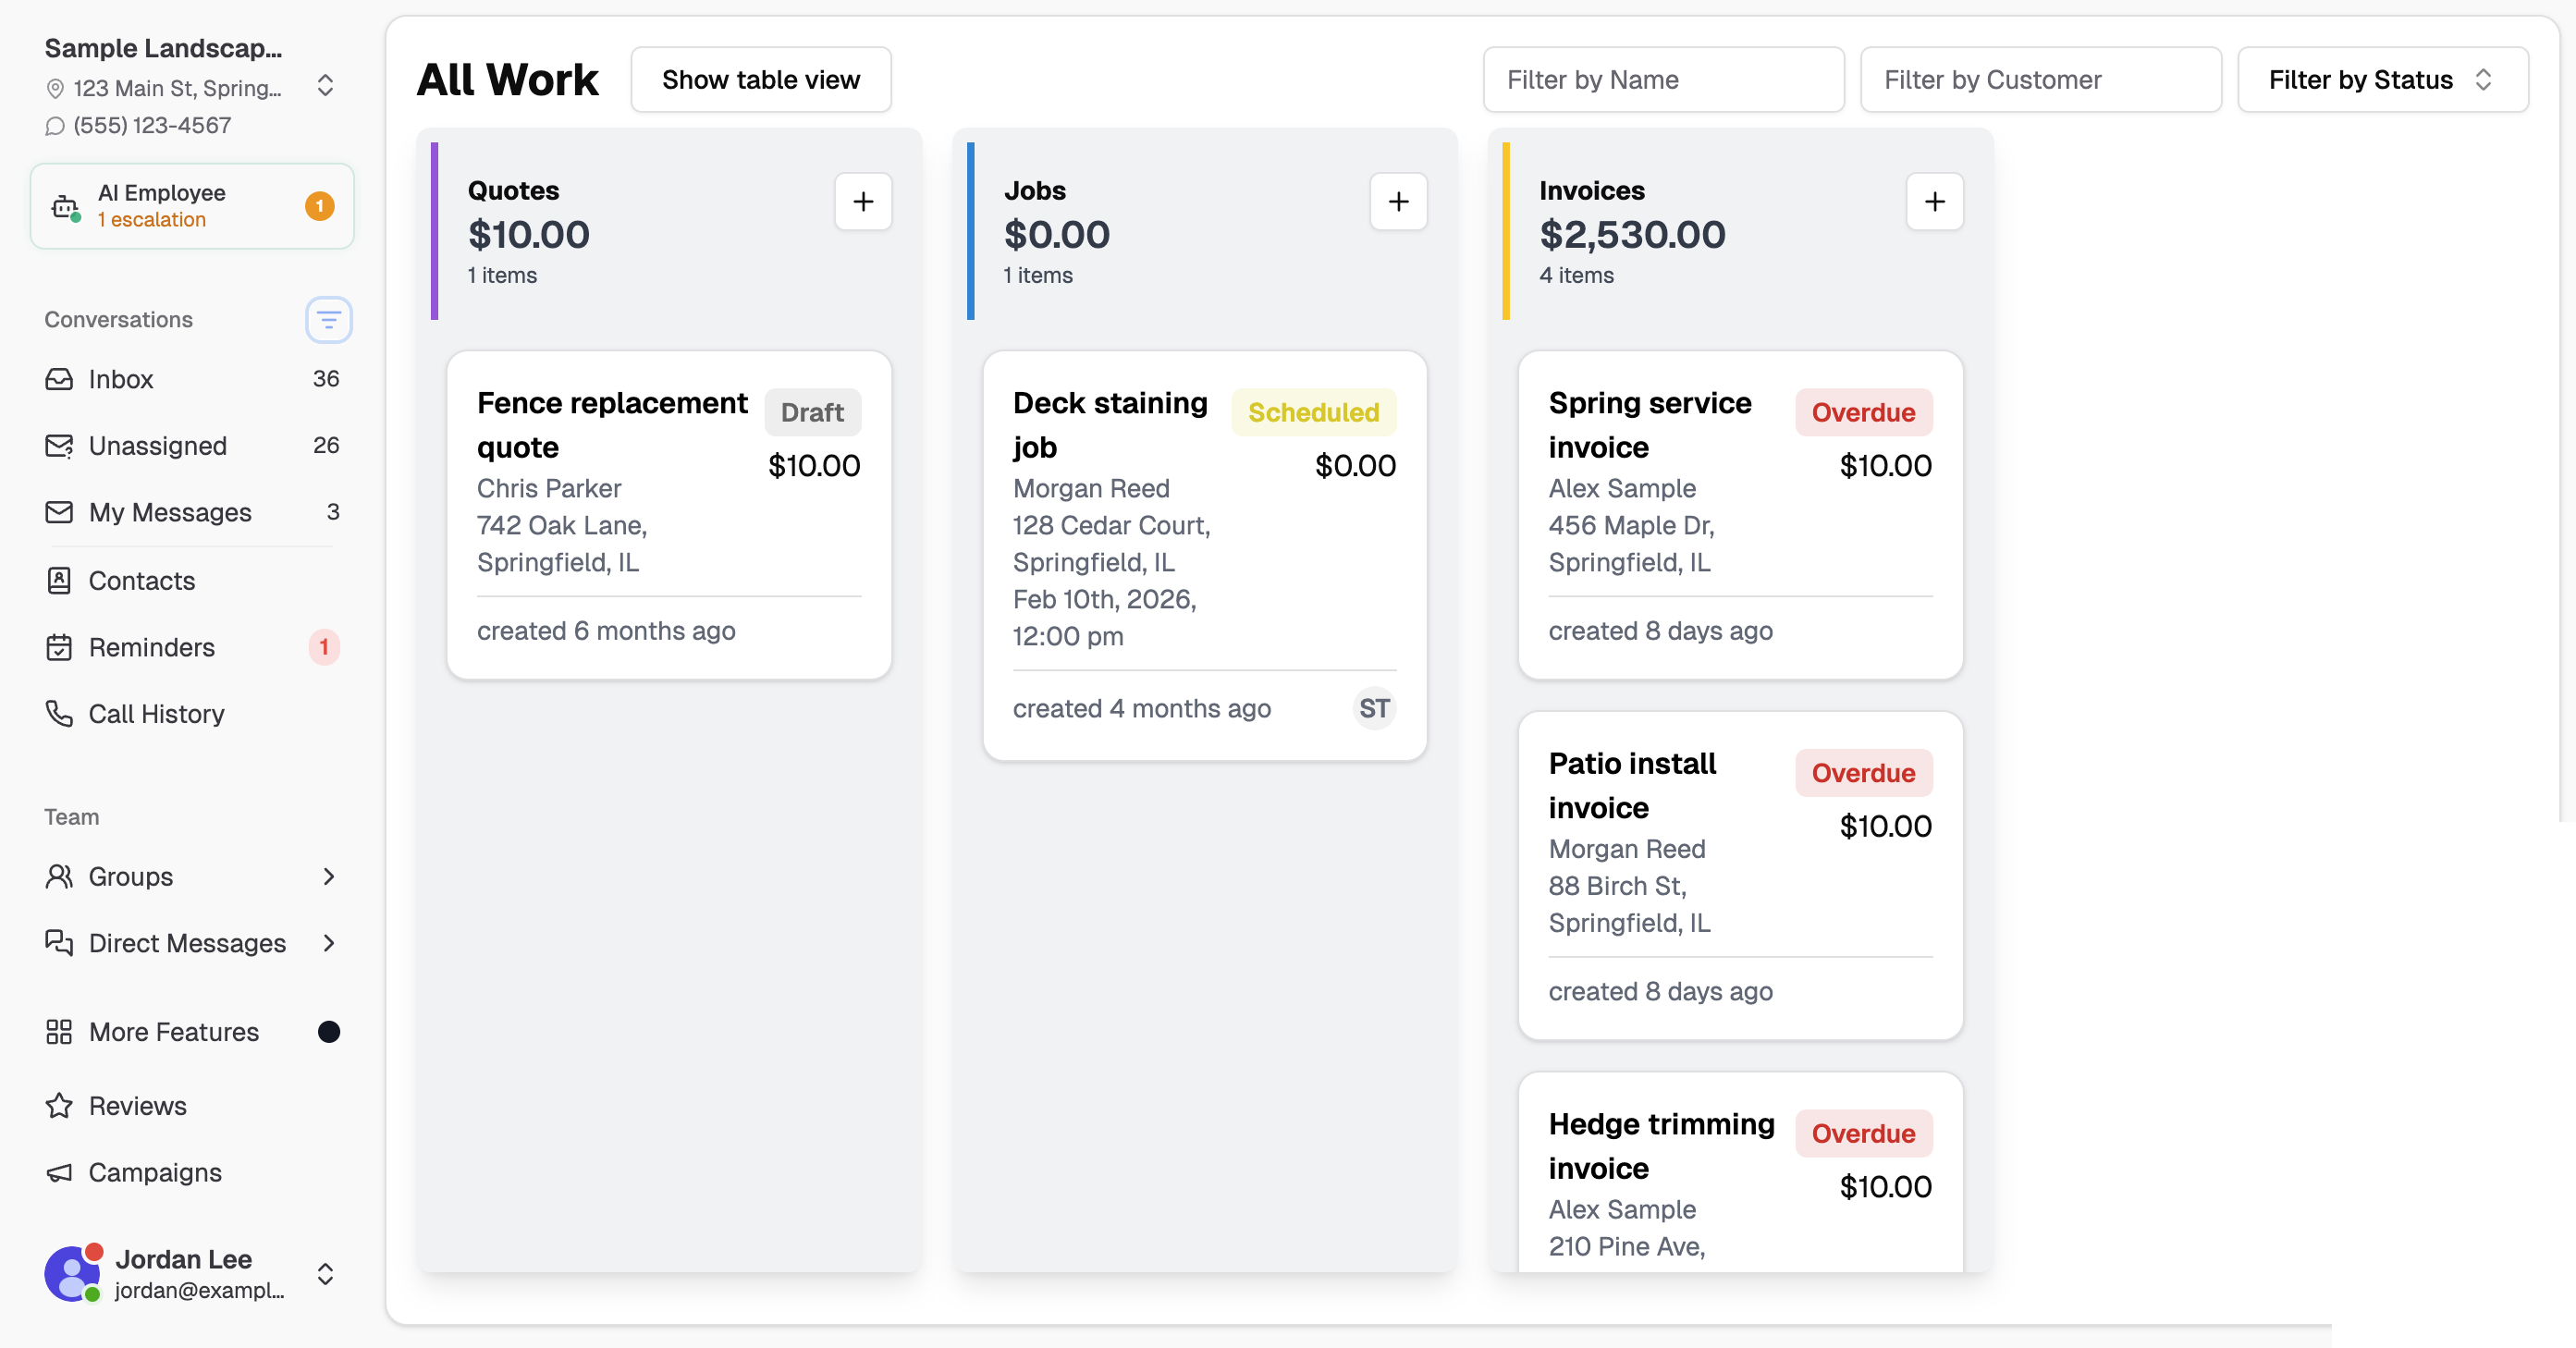Viewport: 2576px width, 1348px height.
Task: Open Jordan Lee account switcher
Action: click(x=192, y=1274)
